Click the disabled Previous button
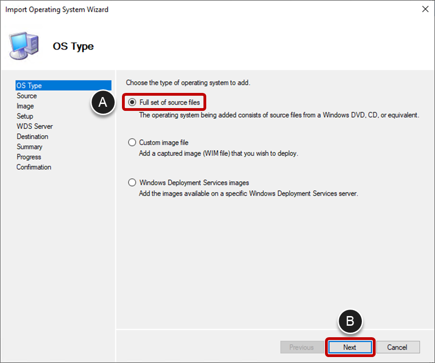Screen dimensions: 435x363 coord(302,347)
